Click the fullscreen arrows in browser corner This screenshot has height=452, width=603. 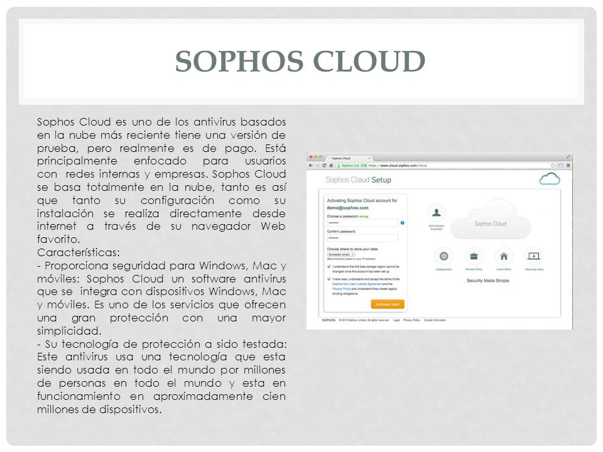tap(568, 157)
